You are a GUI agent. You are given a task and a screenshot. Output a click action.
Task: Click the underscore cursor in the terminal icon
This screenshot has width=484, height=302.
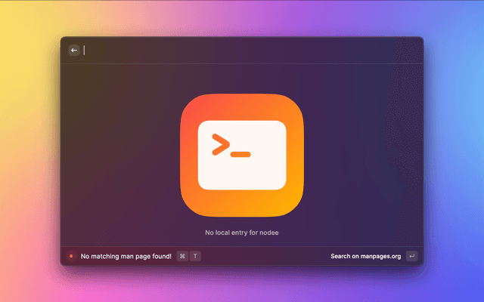tap(240, 154)
